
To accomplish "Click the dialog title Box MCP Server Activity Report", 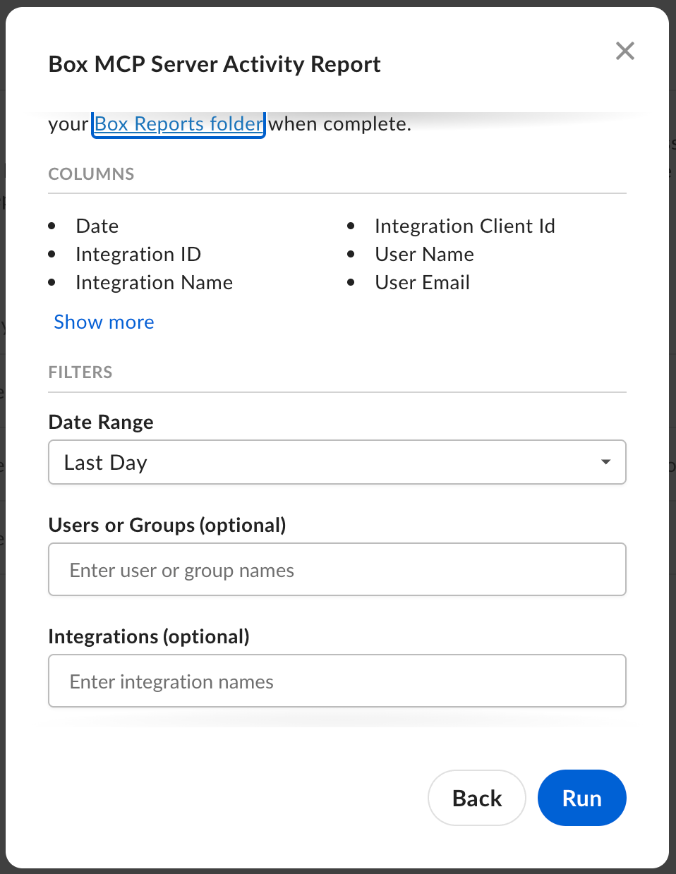I will pyautogui.click(x=215, y=64).
